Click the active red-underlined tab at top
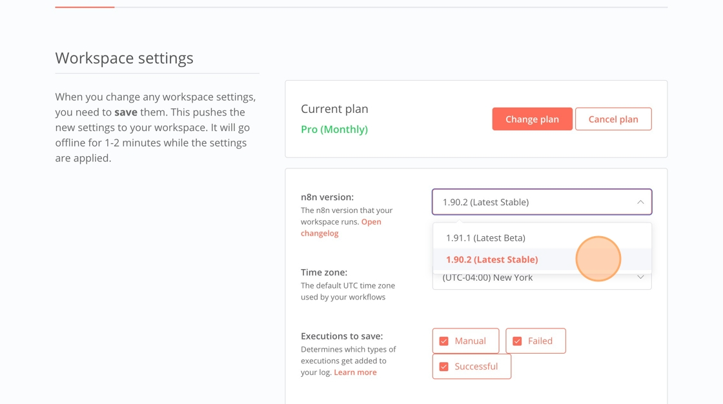723x404 pixels. click(85, 6)
